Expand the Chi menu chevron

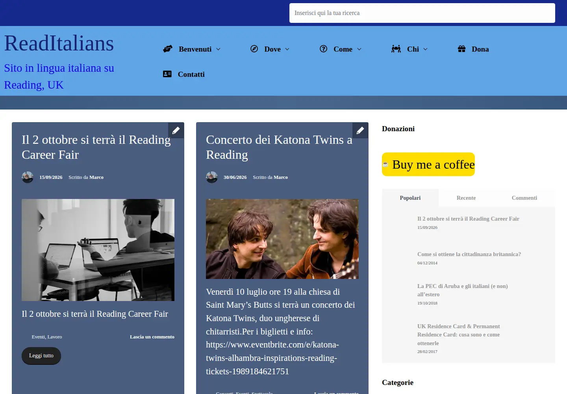click(x=426, y=49)
